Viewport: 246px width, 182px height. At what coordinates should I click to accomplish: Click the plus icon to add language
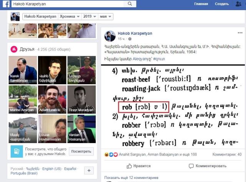tap(89, 170)
